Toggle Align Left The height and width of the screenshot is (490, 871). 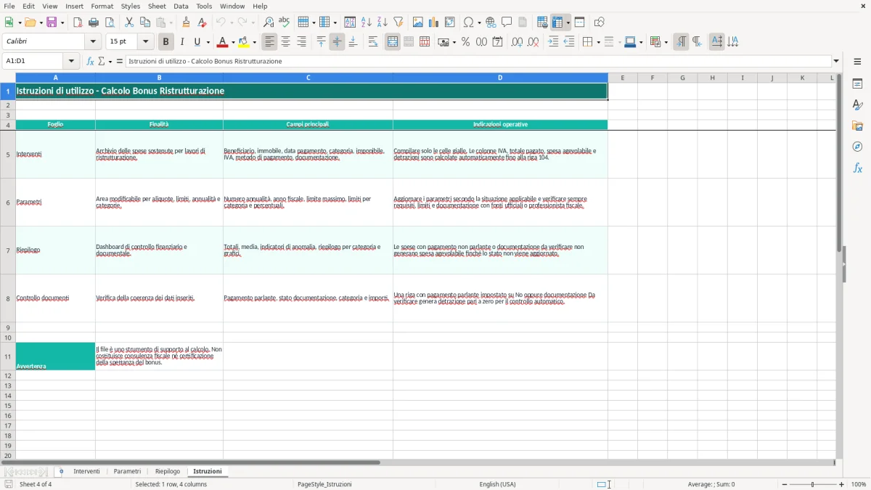point(269,42)
